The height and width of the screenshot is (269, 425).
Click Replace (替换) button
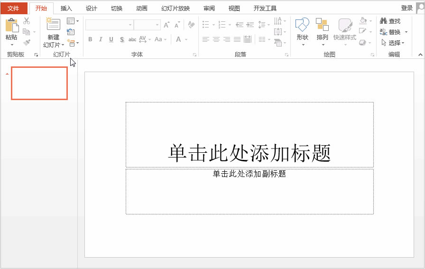click(x=390, y=32)
